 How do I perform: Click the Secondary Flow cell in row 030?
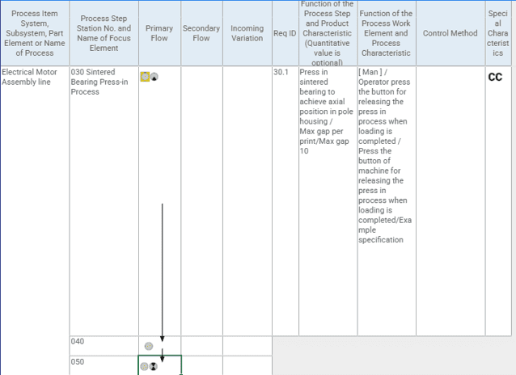click(201, 201)
